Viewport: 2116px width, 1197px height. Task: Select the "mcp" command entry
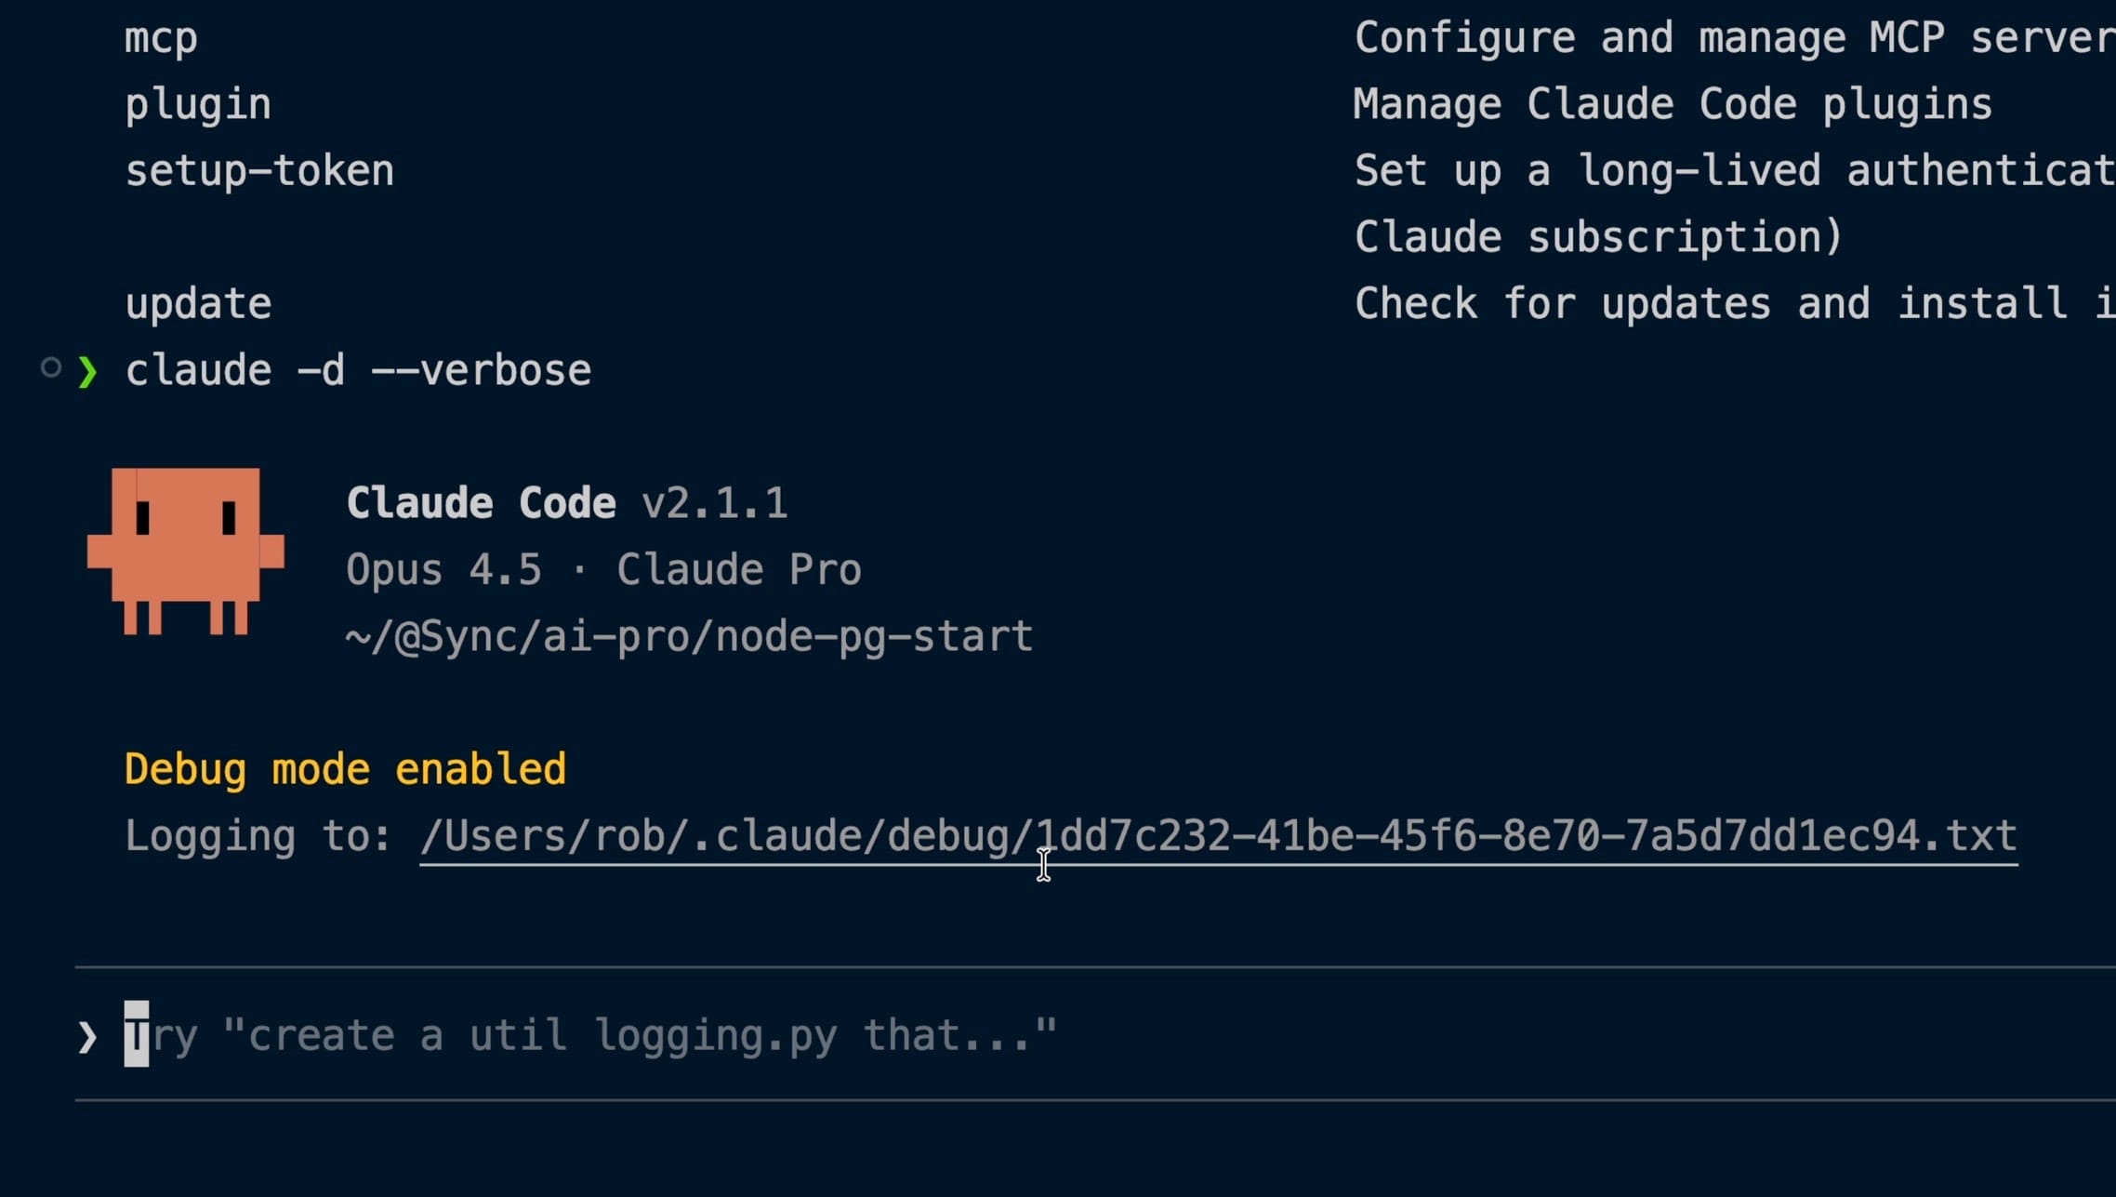[161, 39]
